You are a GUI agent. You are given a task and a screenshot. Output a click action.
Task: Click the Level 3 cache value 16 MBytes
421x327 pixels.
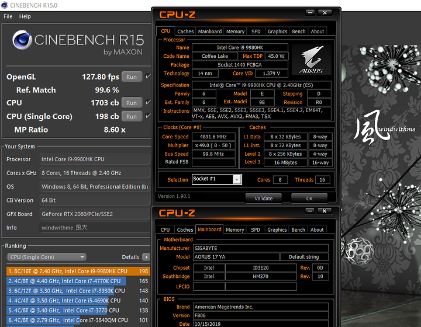286,162
